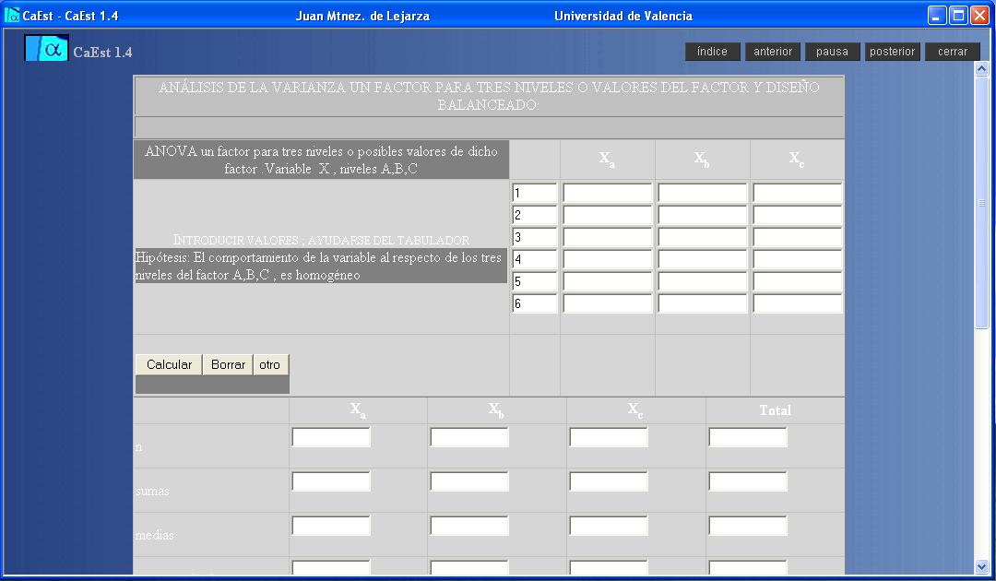Close the CaEst window with X

[980, 16]
